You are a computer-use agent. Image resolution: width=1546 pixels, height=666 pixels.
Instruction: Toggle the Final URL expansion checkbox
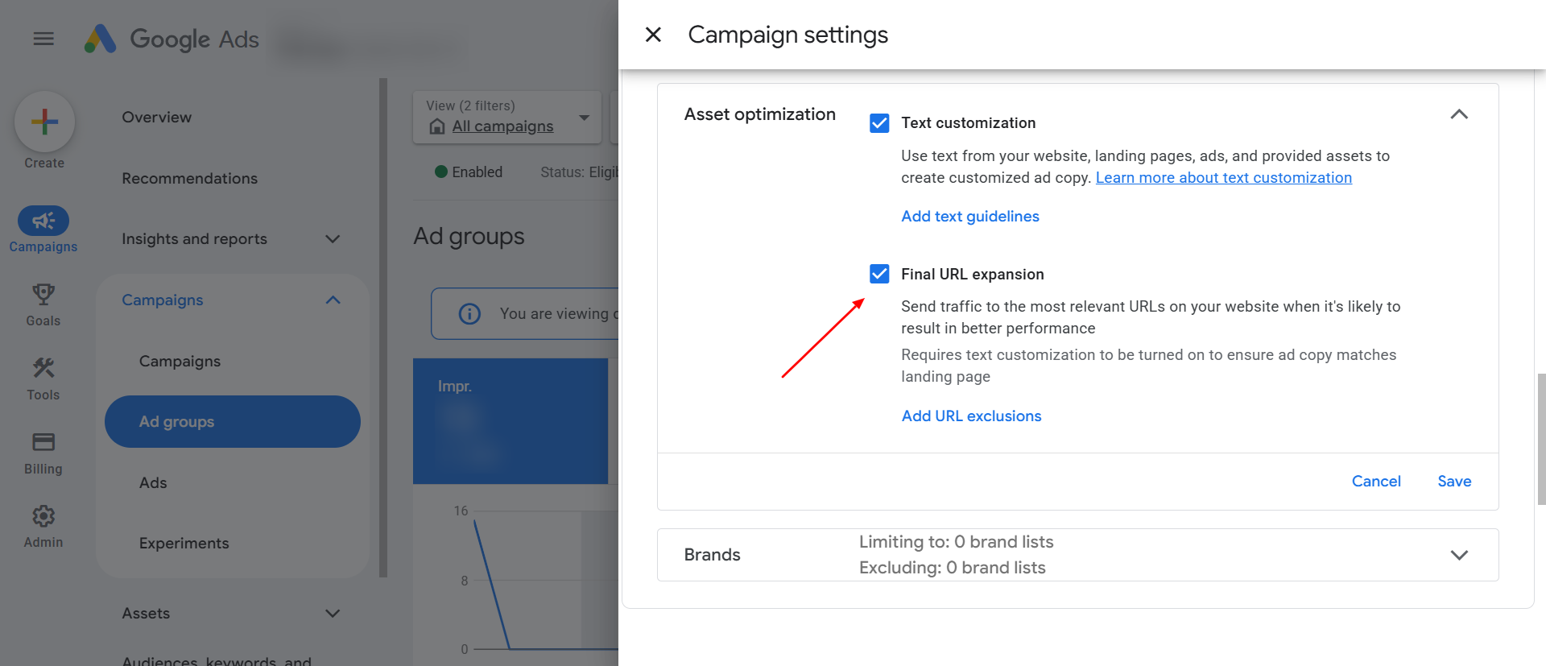tap(879, 274)
